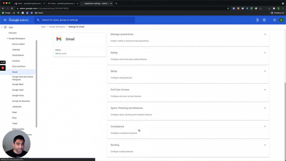Screen dimensions: 286x161
Task: Click the blue shield extension icon
Action: point(247,8)
